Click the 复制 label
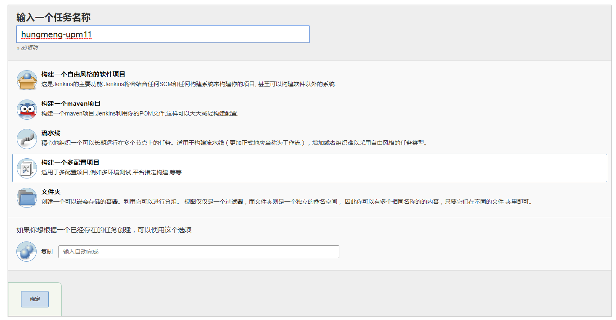The width and height of the screenshot is (616, 320). click(x=47, y=252)
